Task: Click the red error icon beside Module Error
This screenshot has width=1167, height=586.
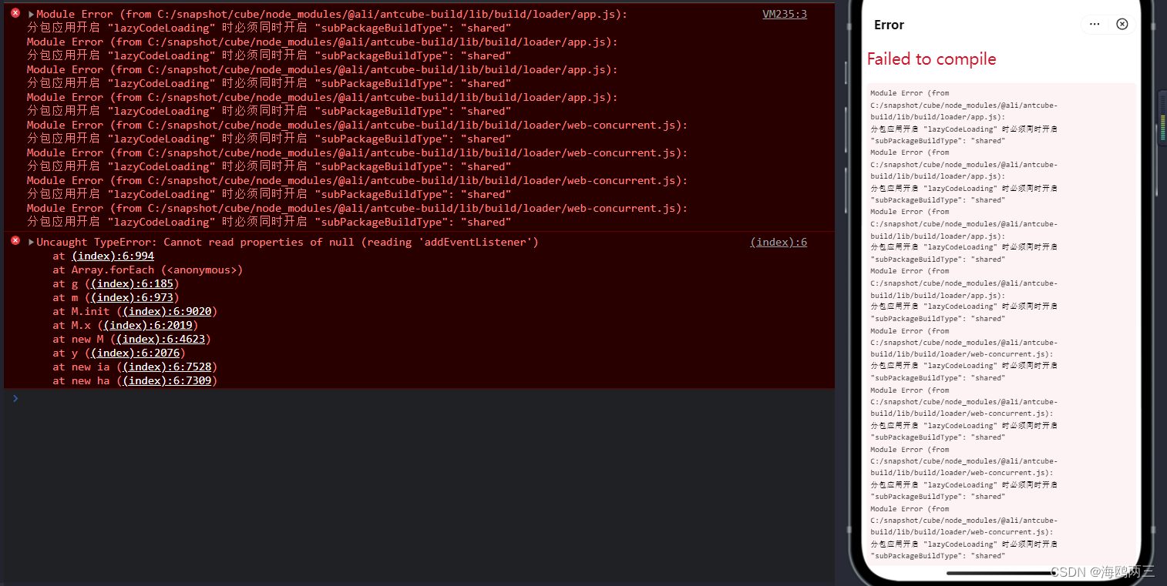Action: pos(15,13)
